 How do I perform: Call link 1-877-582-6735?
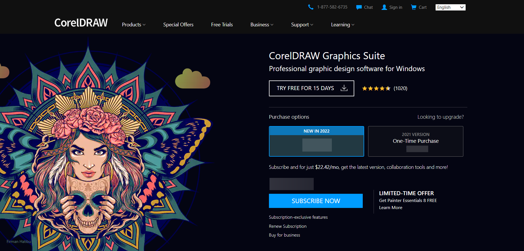pos(332,7)
